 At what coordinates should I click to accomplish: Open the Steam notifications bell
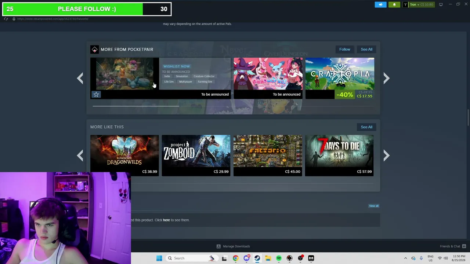pyautogui.click(x=394, y=4)
